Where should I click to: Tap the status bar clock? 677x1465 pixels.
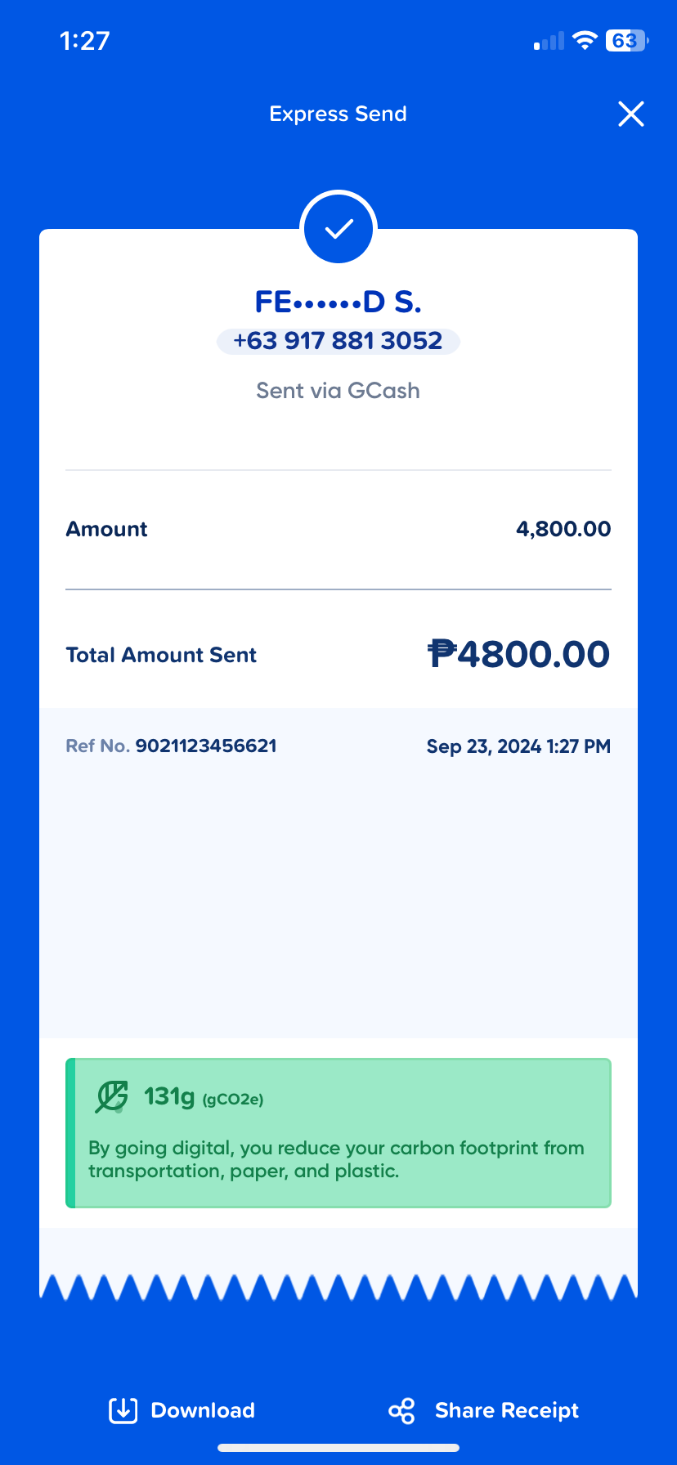click(x=85, y=41)
